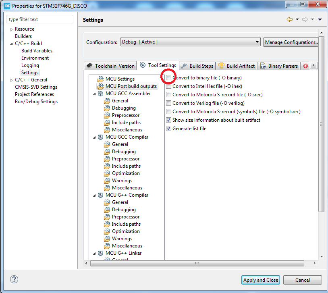Screen dimensions: 328x293
Task: Switch to the Toolchain Version tab
Action: tap(110, 66)
